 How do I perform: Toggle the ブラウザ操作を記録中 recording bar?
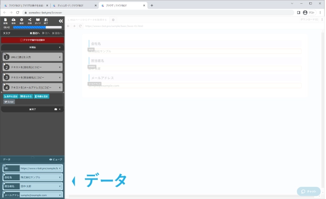tap(32, 40)
